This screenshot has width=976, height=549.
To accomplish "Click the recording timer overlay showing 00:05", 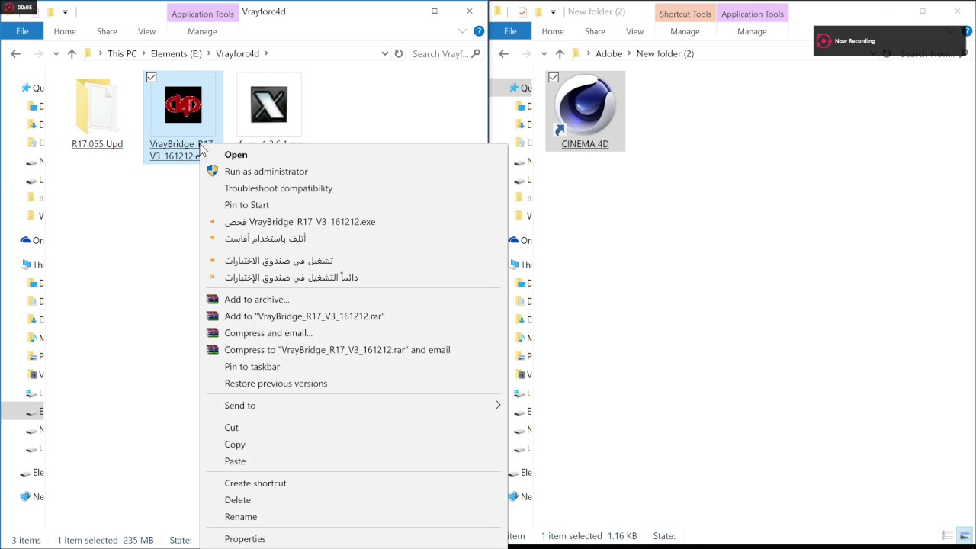I will pyautogui.click(x=18, y=8).
